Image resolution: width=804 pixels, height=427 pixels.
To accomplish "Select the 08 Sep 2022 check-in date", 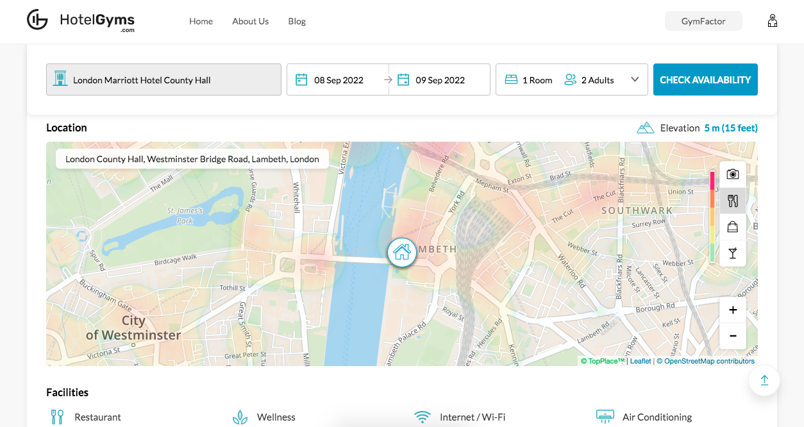I will 339,80.
